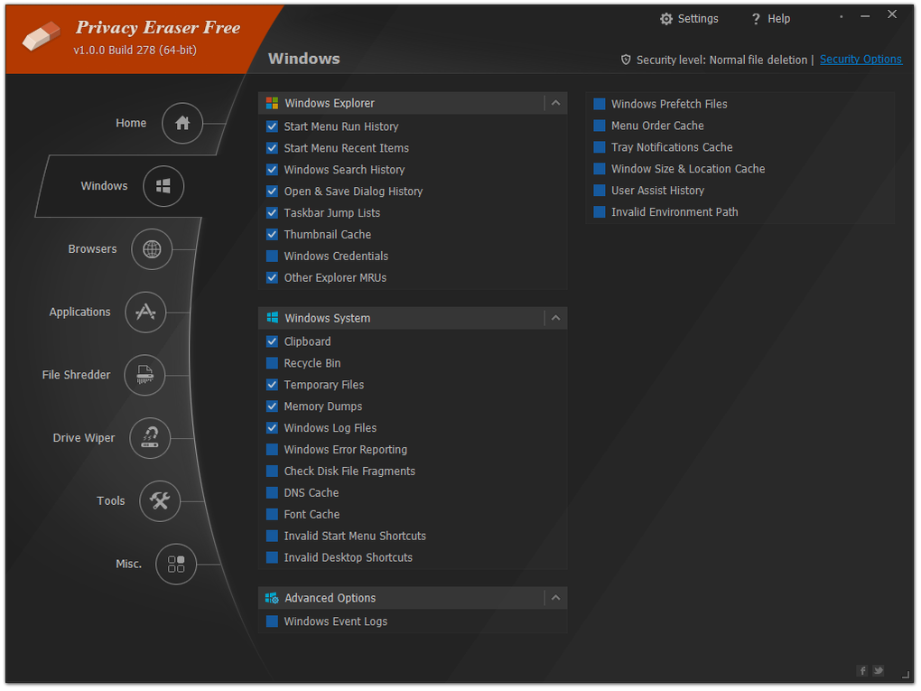The width and height of the screenshot is (921, 691).
Task: Uncheck Start Menu Recent Items
Action: coord(272,148)
